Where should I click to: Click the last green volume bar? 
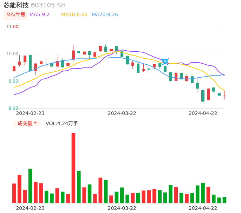224,200
